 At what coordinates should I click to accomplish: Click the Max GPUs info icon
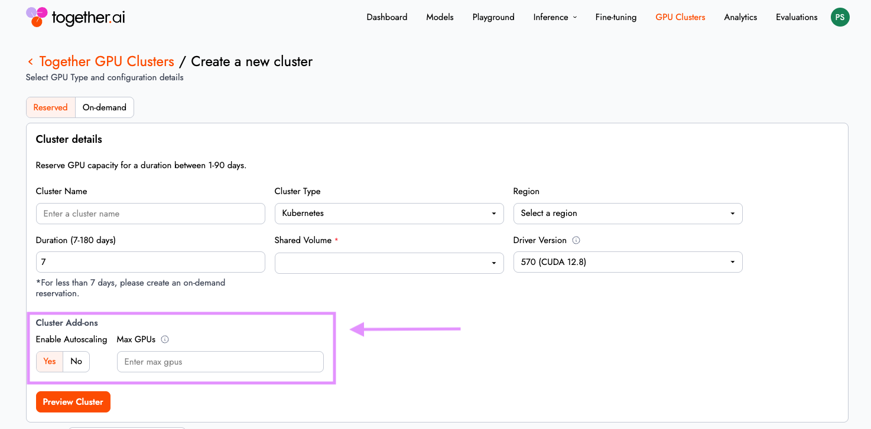(165, 339)
